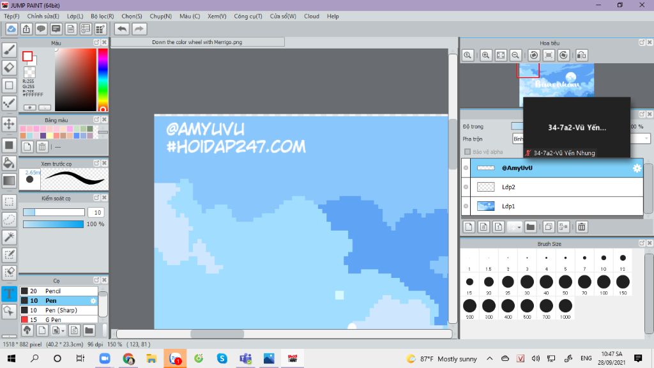Image resolution: width=654 pixels, height=368 pixels.
Task: Select the Eraser tool
Action: coord(9,67)
